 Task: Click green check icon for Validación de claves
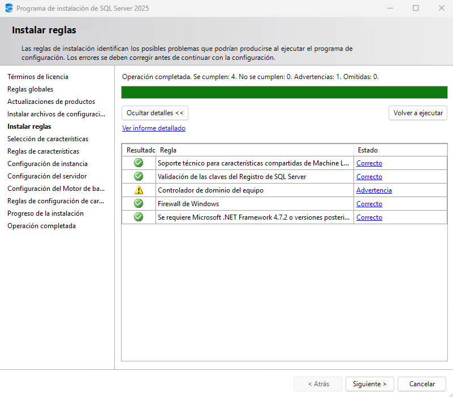click(139, 176)
